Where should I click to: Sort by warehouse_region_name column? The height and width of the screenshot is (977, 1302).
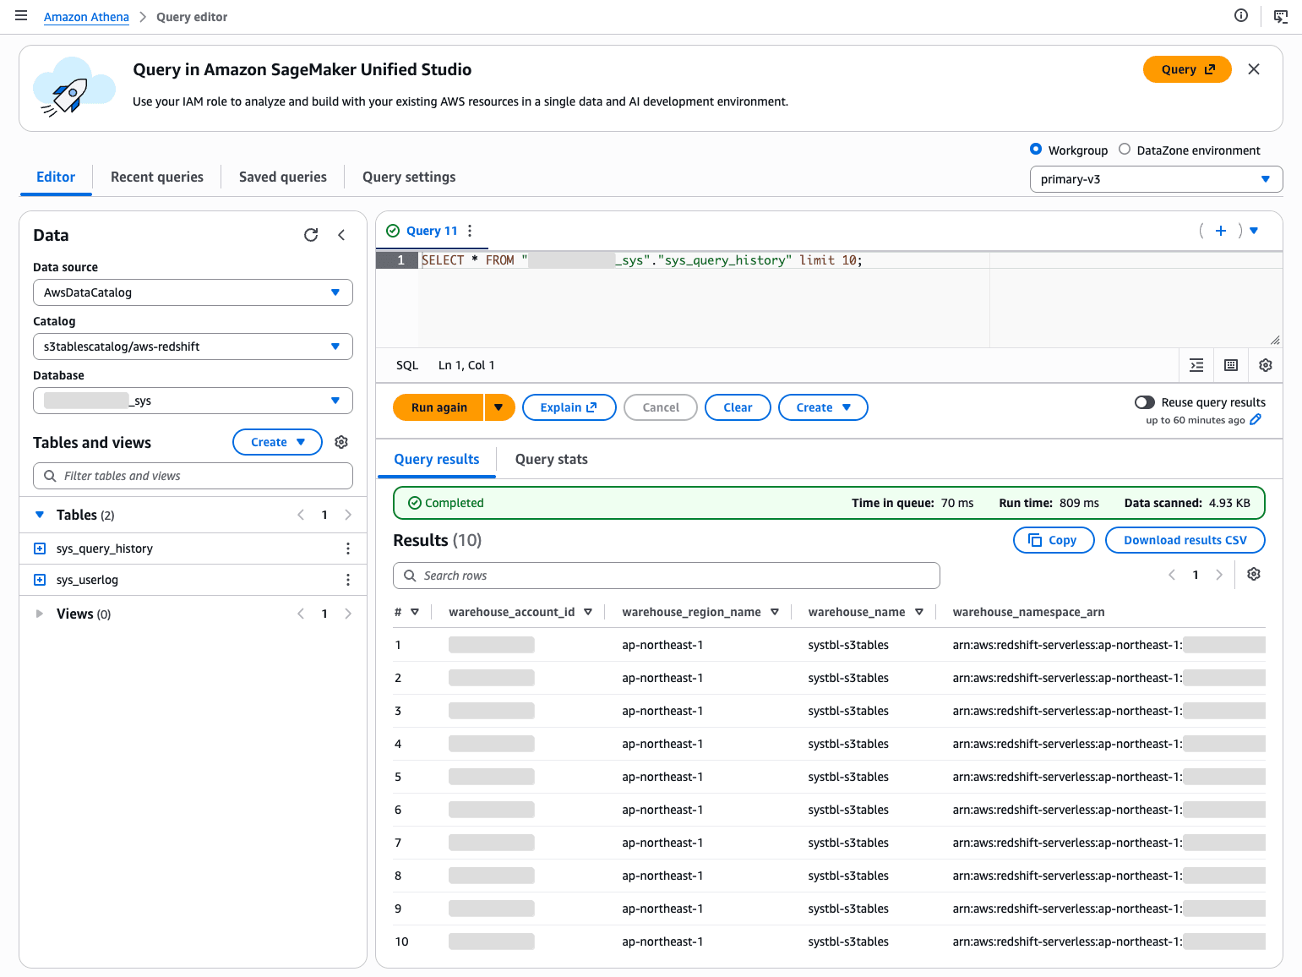(x=775, y=612)
